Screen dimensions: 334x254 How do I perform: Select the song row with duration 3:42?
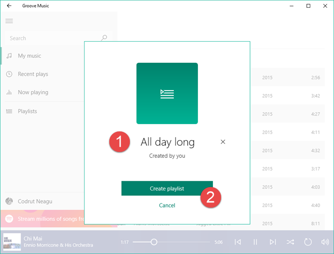click(288, 96)
